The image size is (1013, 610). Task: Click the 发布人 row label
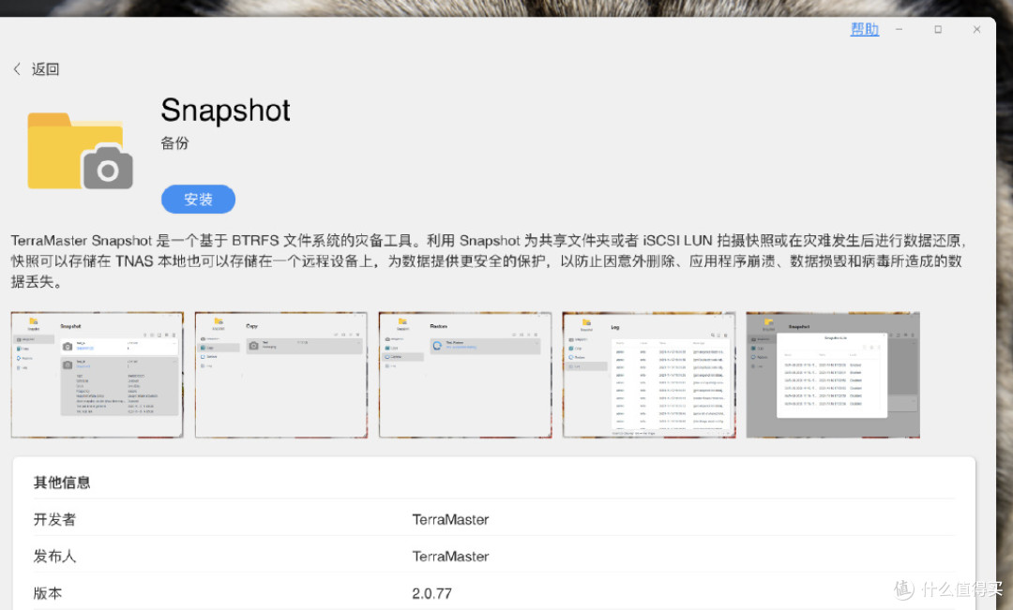pos(55,557)
